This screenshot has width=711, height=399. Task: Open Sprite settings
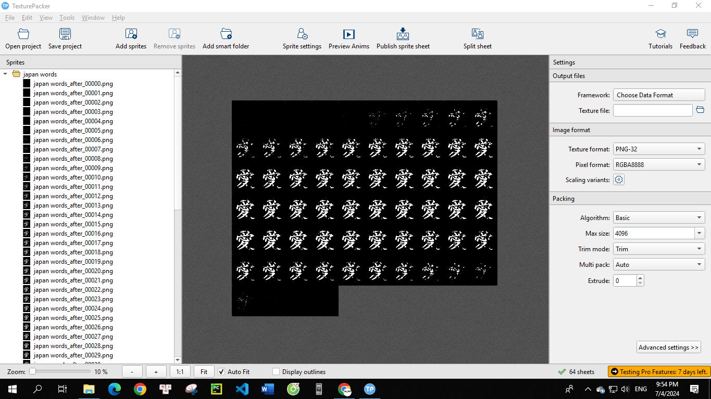click(x=302, y=37)
